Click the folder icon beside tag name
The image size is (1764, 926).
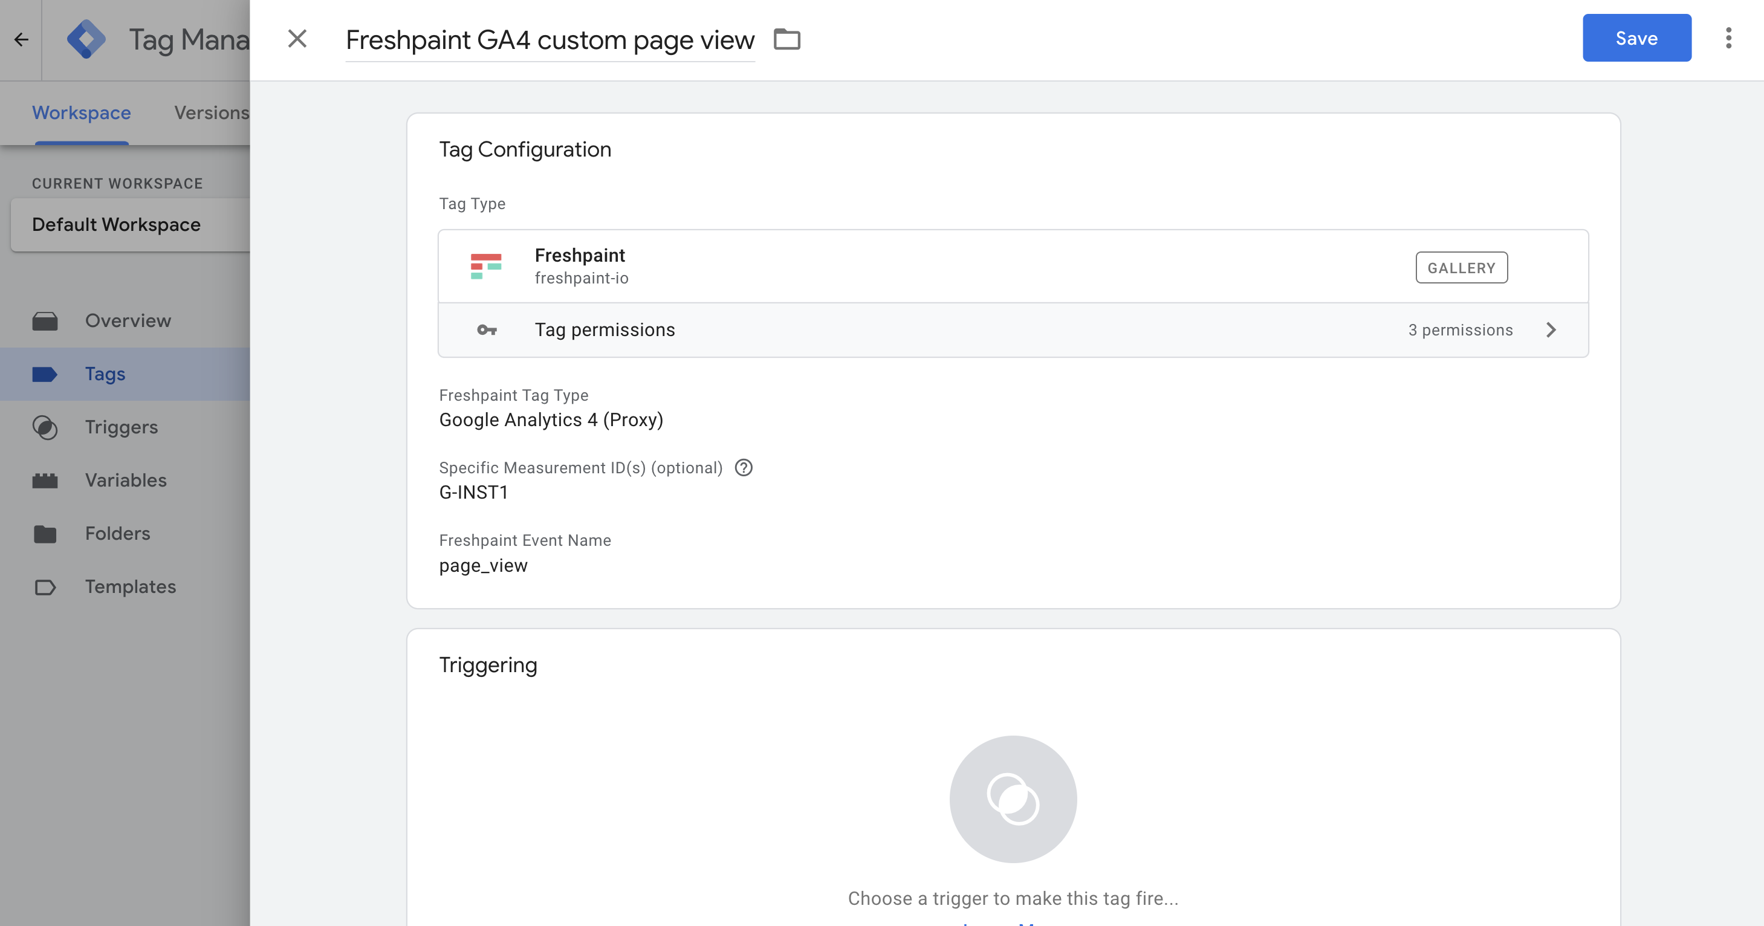[x=787, y=39]
